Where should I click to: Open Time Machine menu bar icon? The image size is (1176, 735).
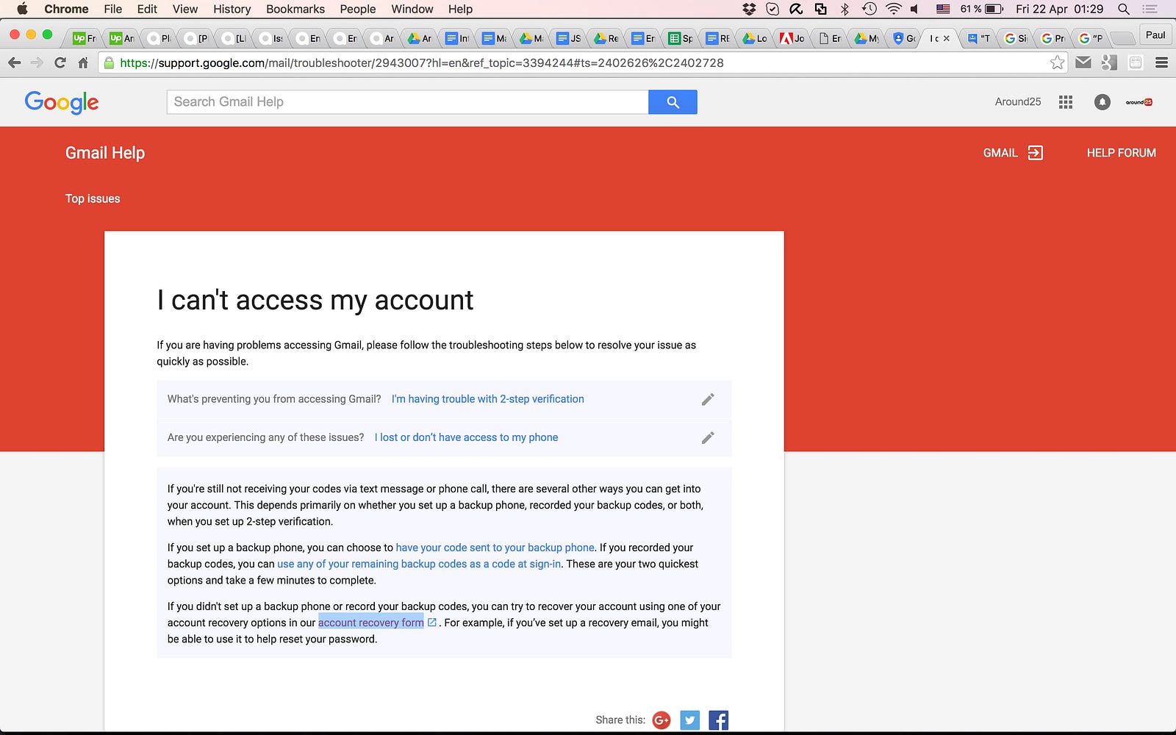click(869, 9)
